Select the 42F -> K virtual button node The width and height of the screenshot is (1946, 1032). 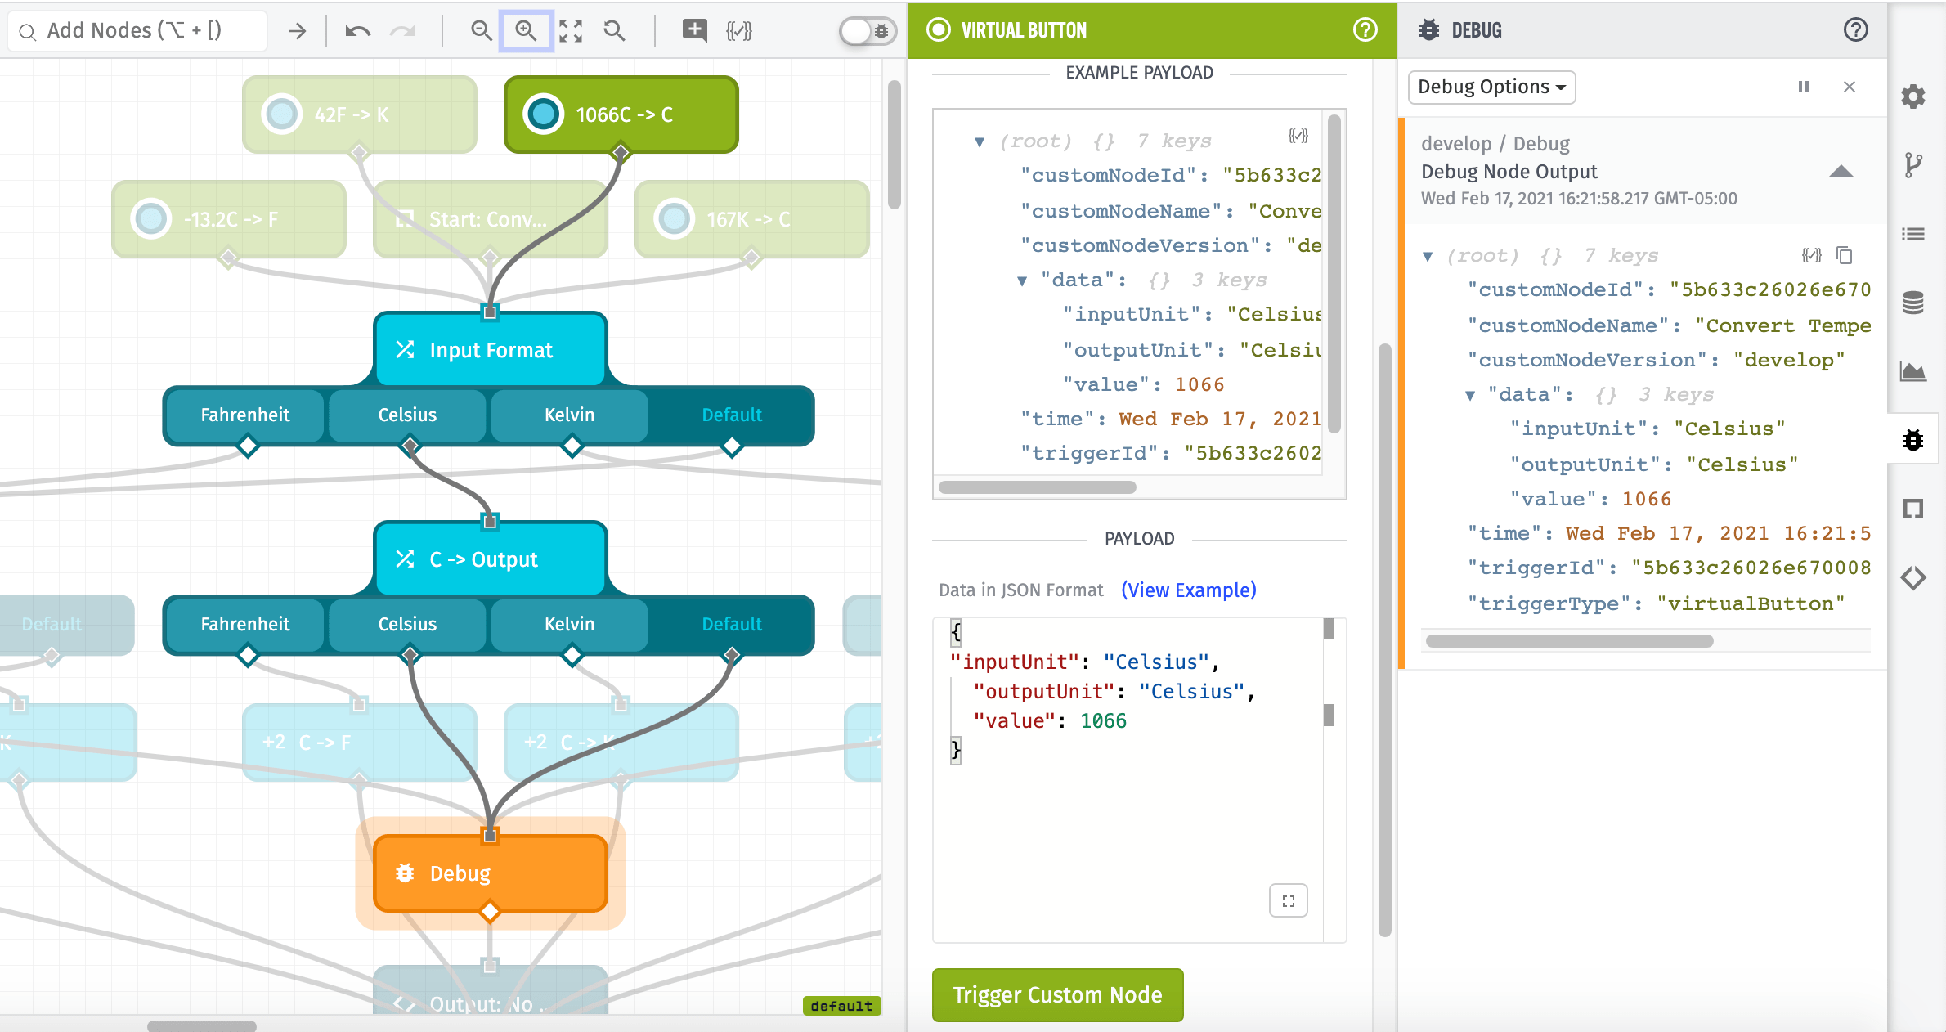coord(359,114)
